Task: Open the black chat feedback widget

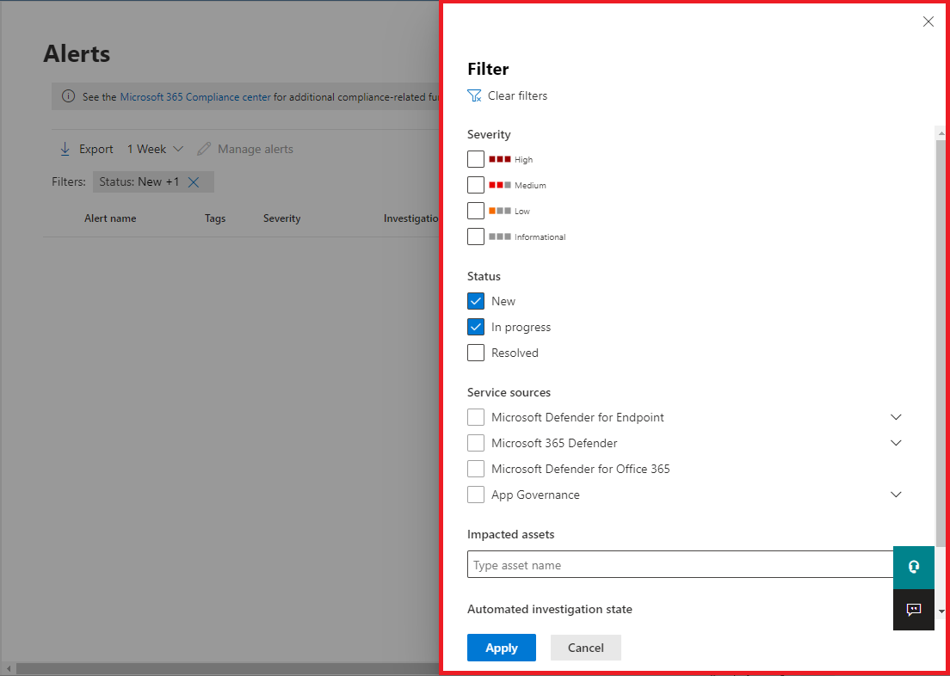Action: 914,610
